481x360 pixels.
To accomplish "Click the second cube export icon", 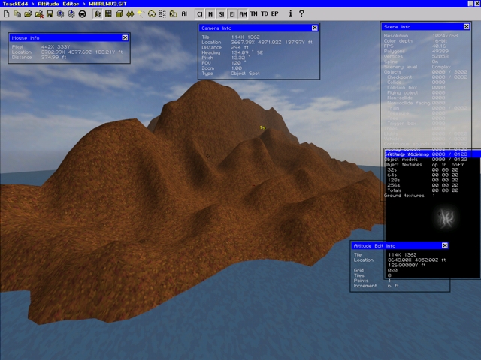I will click(x=71, y=14).
